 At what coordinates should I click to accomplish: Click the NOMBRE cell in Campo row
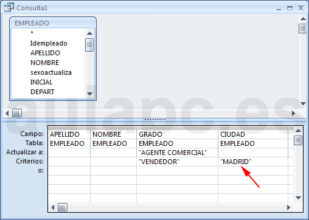coord(114,134)
